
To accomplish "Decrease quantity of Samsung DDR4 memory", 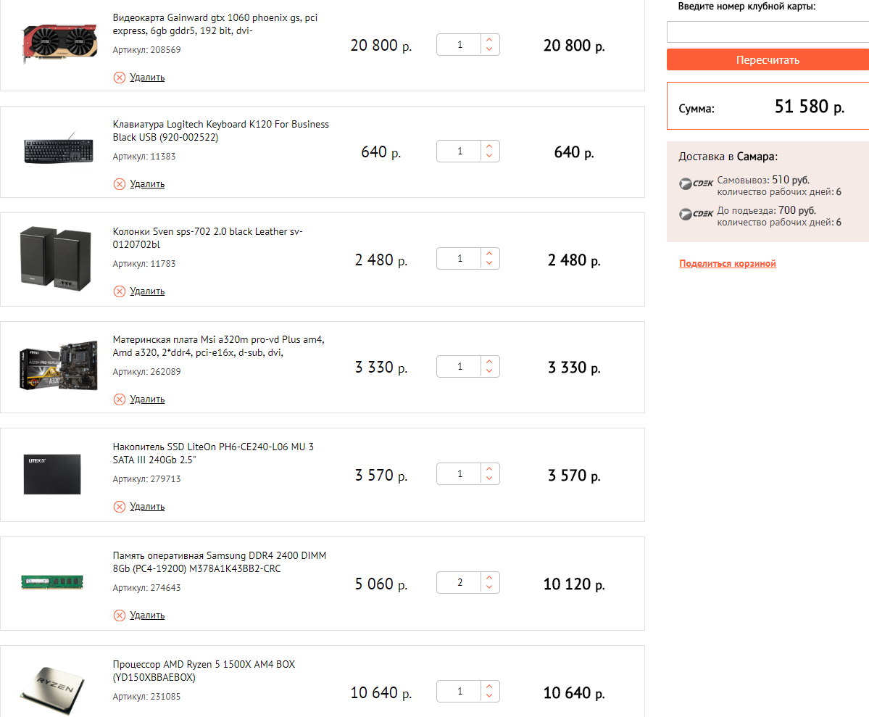I will 489,588.
